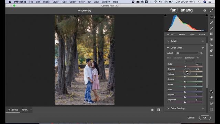Select the Hand pan tool
This screenshot has height=124, width=220.
pyautogui.click(x=211, y=97)
